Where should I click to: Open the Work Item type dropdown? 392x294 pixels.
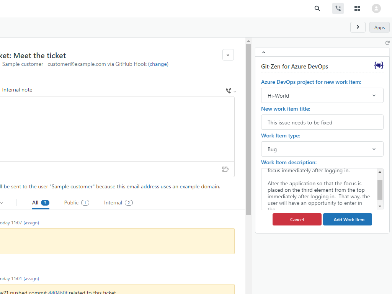[x=322, y=149]
